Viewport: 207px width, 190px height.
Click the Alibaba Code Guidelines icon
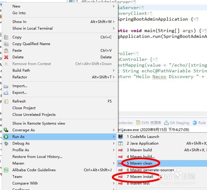point(6,170)
